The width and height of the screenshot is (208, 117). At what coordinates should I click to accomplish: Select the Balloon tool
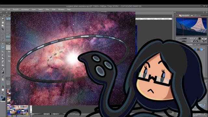tap(3, 90)
